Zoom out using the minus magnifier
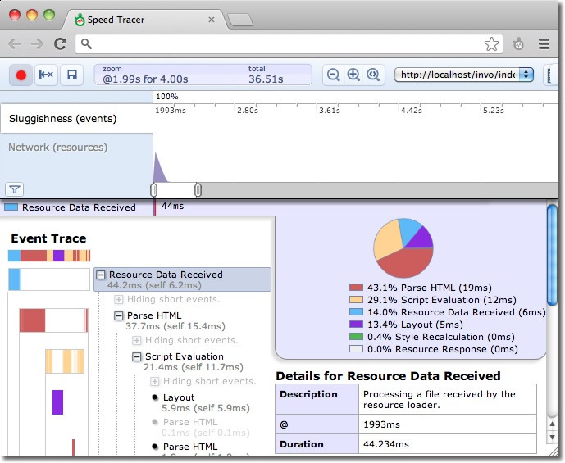Image resolution: width=565 pixels, height=463 pixels. [334, 75]
